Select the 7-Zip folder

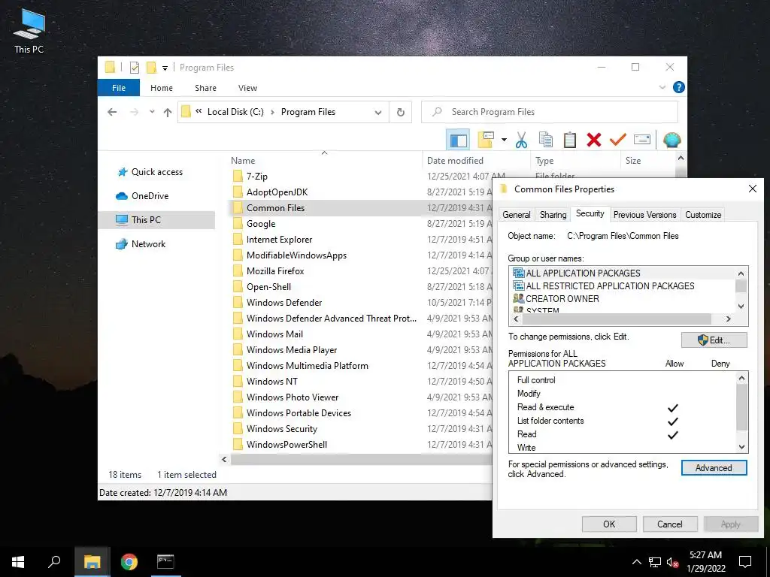point(257,176)
